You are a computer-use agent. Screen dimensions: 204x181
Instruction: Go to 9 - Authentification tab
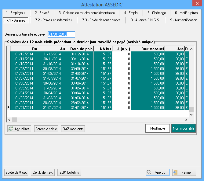pos(184,20)
